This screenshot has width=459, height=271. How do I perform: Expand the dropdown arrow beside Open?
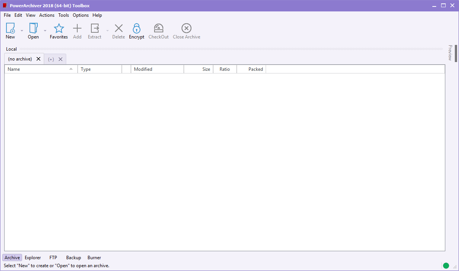click(45, 30)
